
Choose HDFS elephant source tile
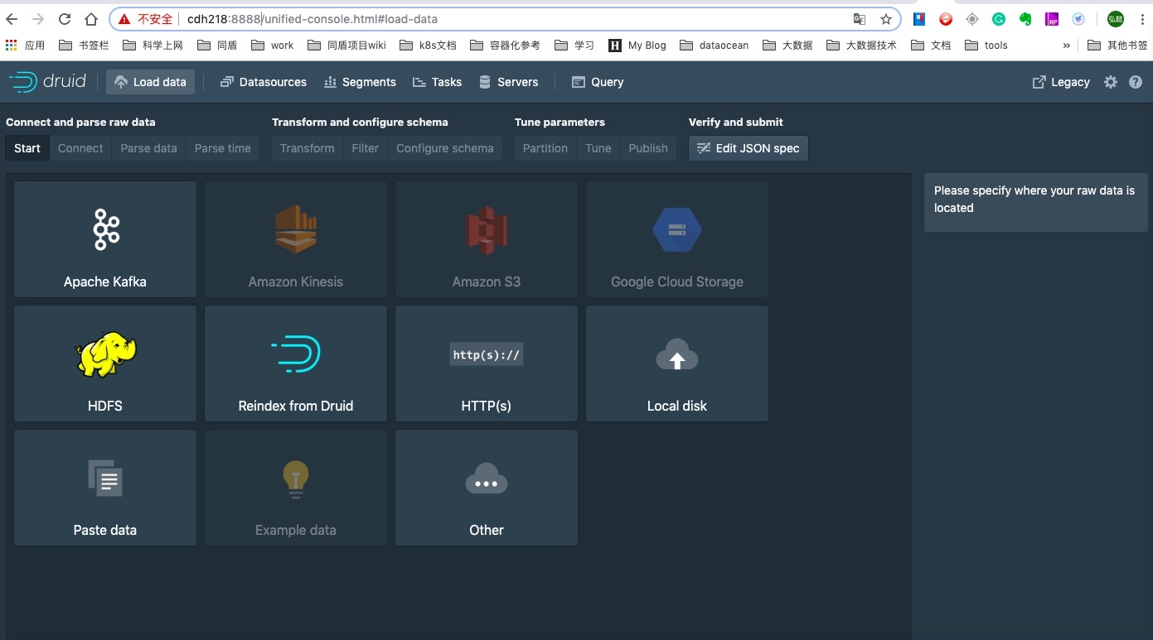pos(105,363)
